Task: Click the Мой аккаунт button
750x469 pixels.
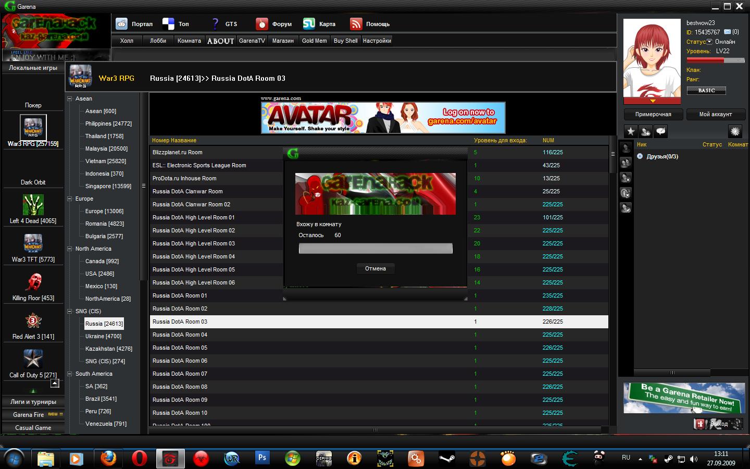Action: tap(716, 114)
